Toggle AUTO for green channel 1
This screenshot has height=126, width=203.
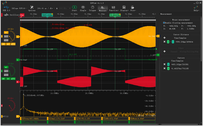pos(13,79)
